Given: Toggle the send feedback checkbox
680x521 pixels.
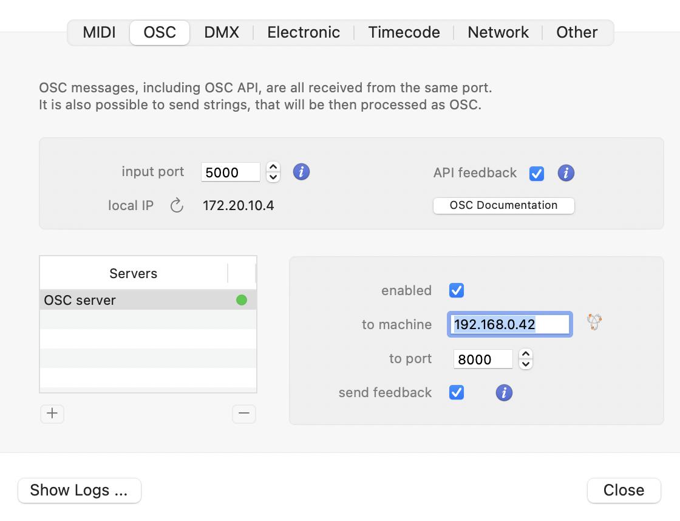Looking at the screenshot, I should pos(457,393).
